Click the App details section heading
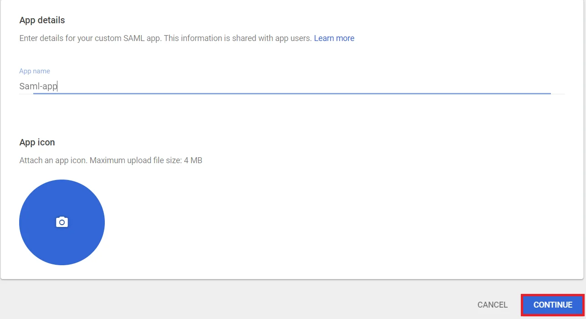This screenshot has width=586, height=319. point(42,20)
